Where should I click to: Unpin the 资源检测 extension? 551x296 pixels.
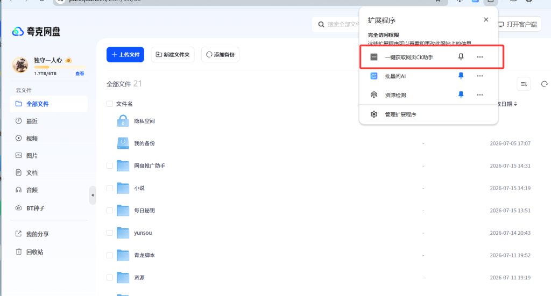[x=461, y=95]
